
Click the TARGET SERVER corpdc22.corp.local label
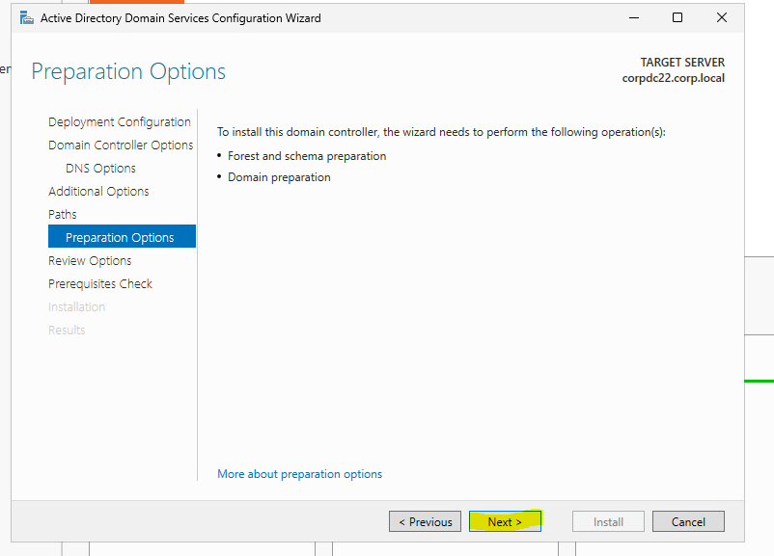(673, 69)
